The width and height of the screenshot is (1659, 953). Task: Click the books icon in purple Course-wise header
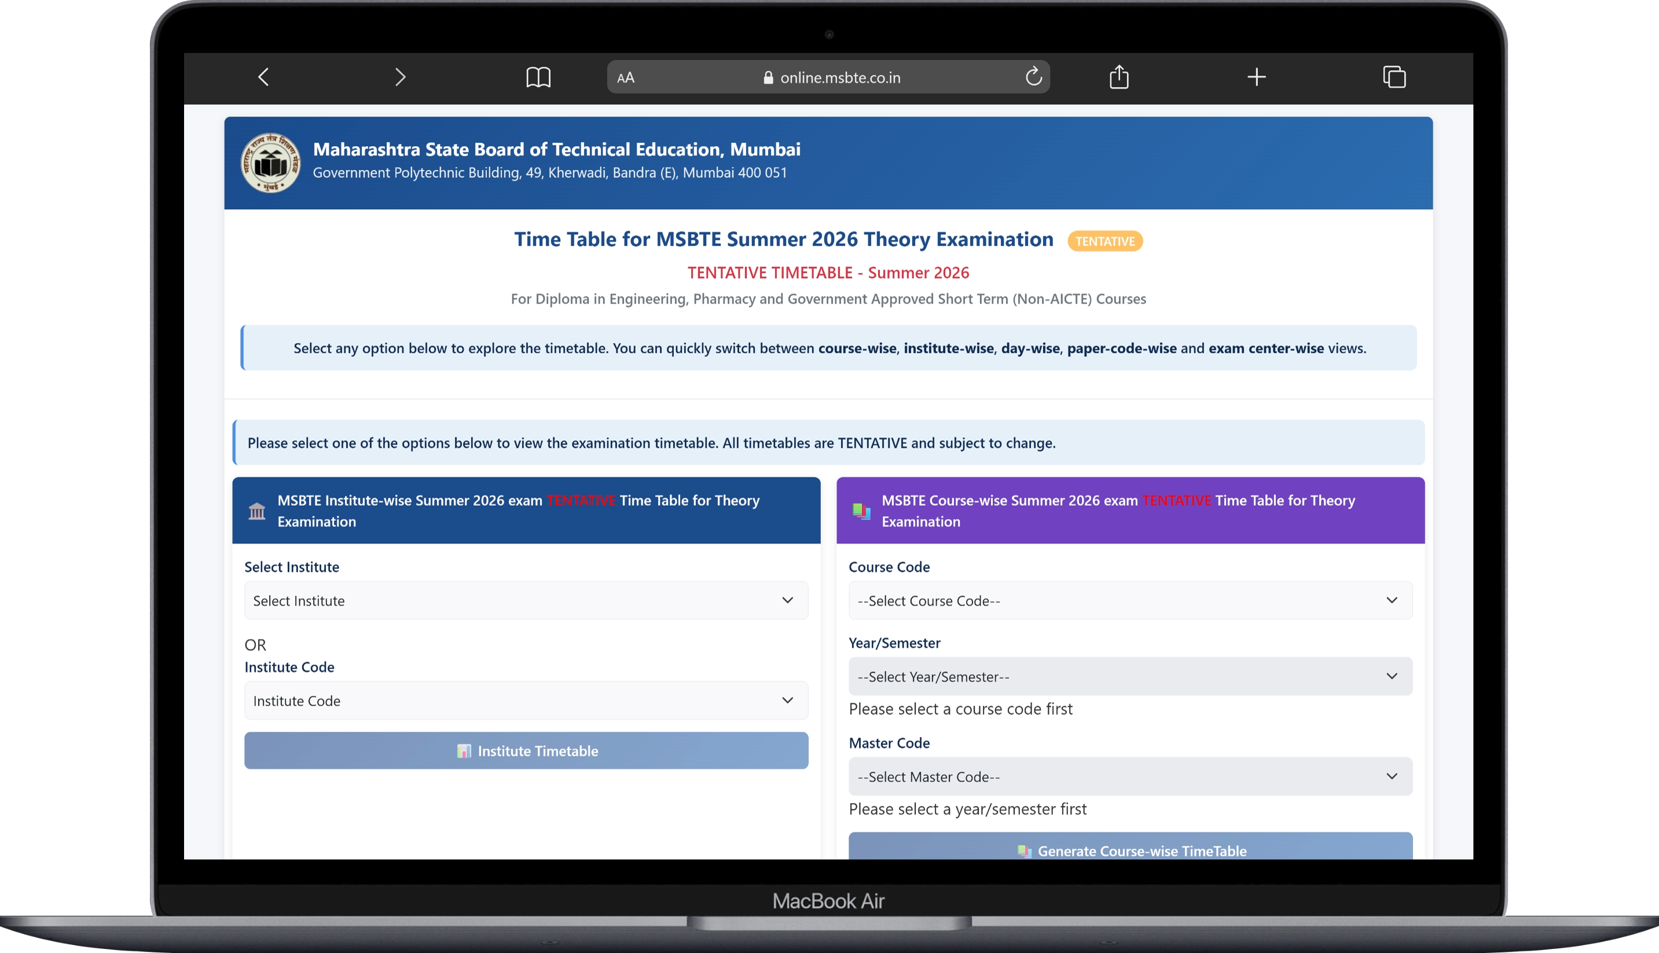861,511
